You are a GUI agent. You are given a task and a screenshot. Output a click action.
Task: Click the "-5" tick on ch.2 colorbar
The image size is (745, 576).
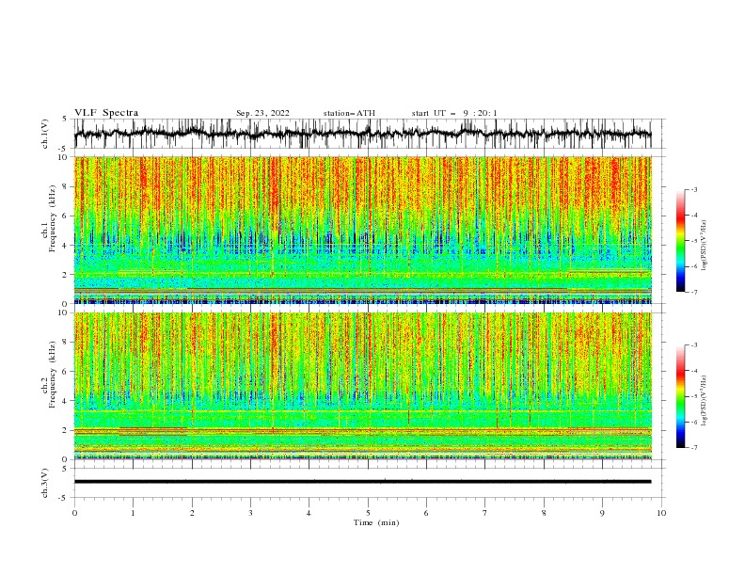[693, 396]
